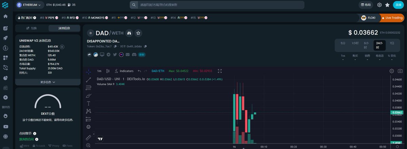
Task: Open hot pair #8 PEPE
Action: click(x=50, y=18)
